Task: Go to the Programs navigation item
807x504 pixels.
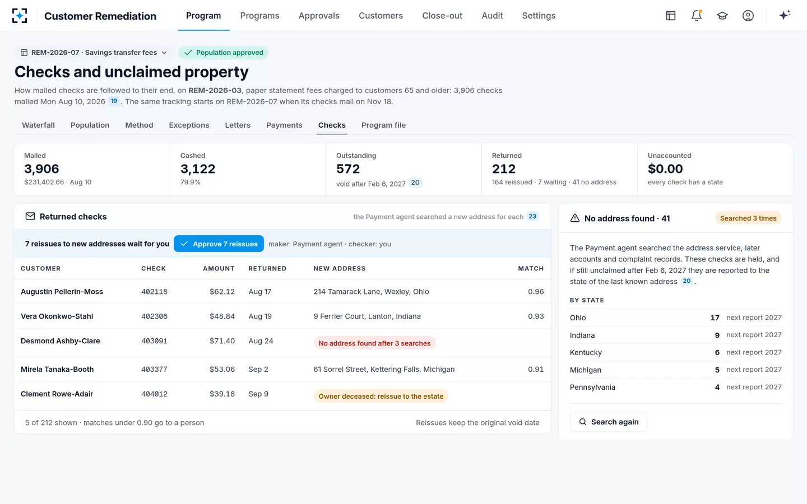Action: coord(259,16)
